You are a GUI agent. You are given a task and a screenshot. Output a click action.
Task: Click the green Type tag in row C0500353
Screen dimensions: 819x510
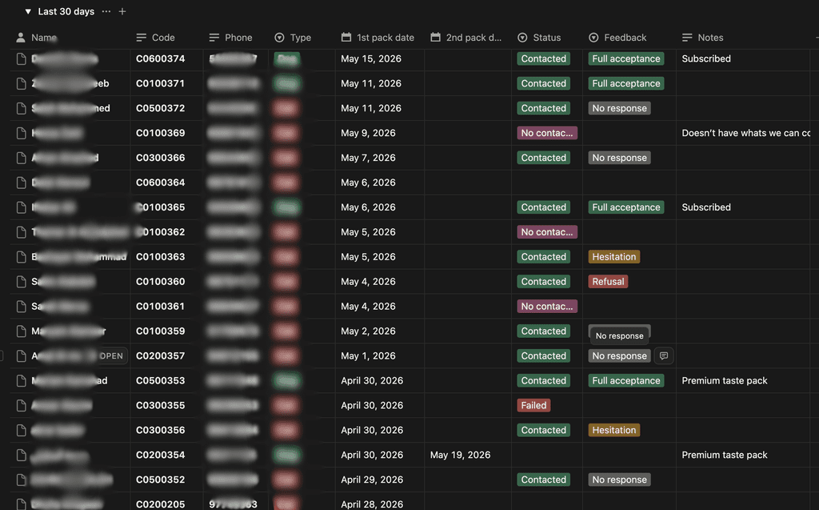tap(287, 381)
